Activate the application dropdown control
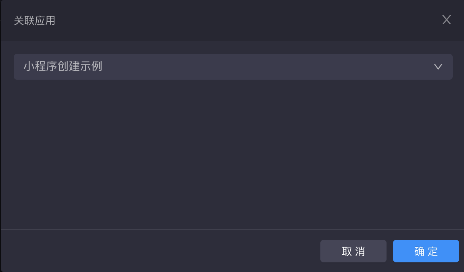The width and height of the screenshot is (464, 272). (x=233, y=67)
